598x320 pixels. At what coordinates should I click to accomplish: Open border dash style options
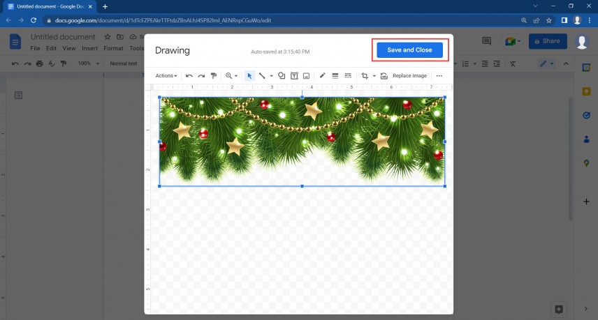click(x=347, y=75)
